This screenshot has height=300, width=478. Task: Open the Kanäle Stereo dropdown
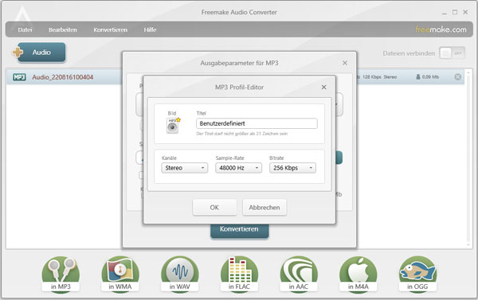coord(185,168)
